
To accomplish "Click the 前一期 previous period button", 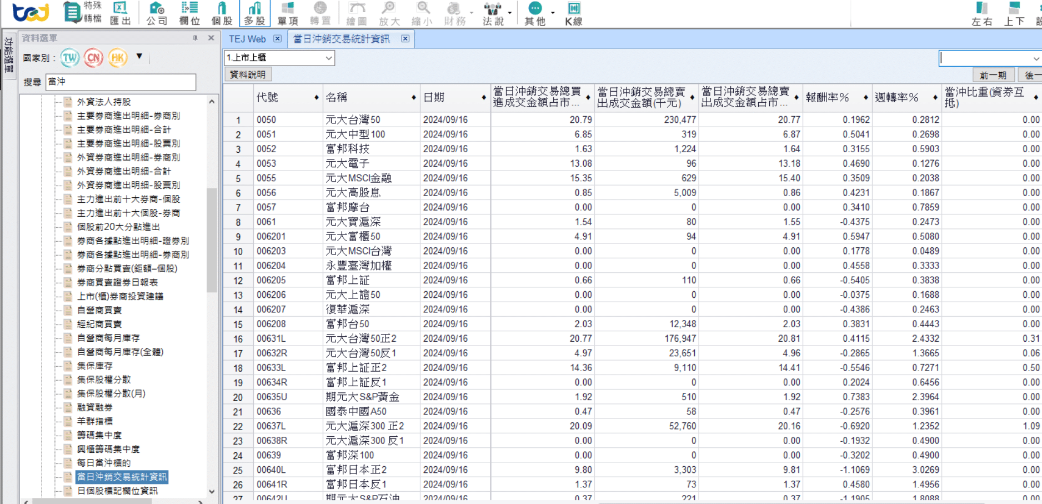I will tap(993, 75).
